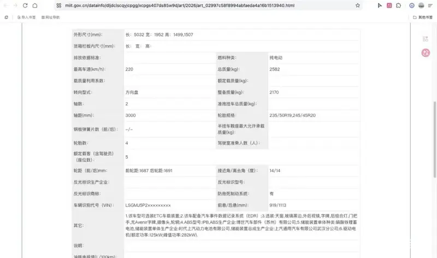Open the downloads circle icon
The image size is (437, 258).
tap(412, 5)
